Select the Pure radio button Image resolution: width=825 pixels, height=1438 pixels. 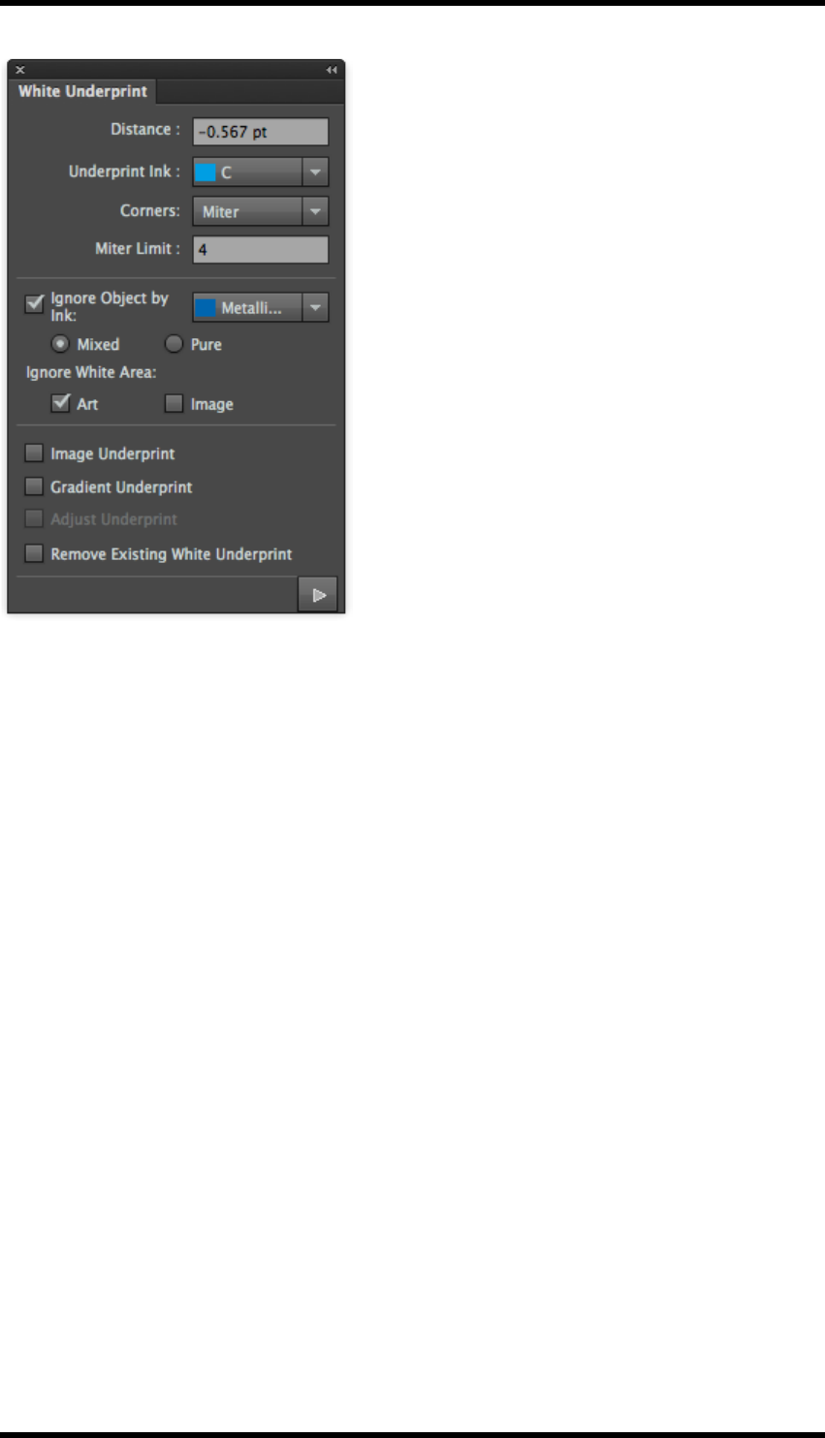[175, 344]
